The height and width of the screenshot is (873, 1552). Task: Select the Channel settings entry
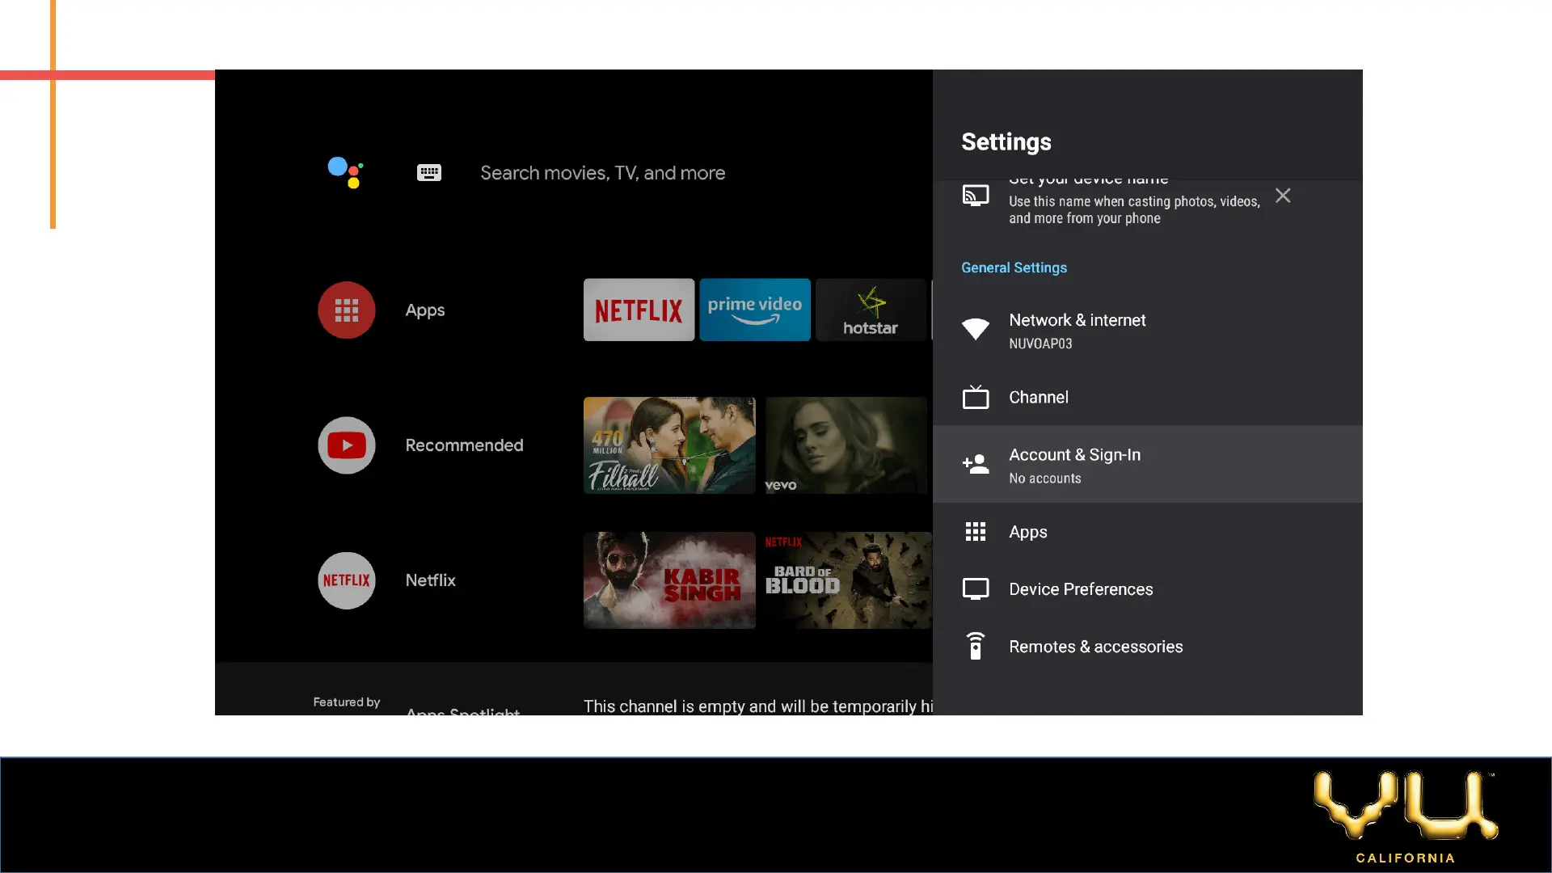click(x=1038, y=398)
